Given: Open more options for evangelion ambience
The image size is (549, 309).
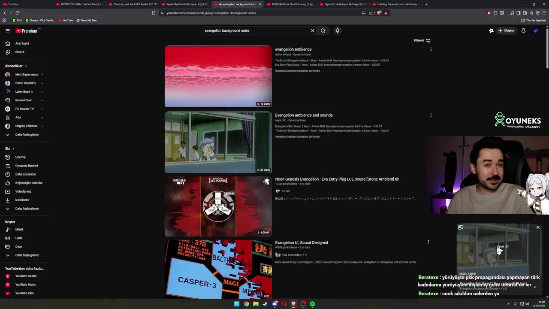Looking at the screenshot, I should 431,49.
